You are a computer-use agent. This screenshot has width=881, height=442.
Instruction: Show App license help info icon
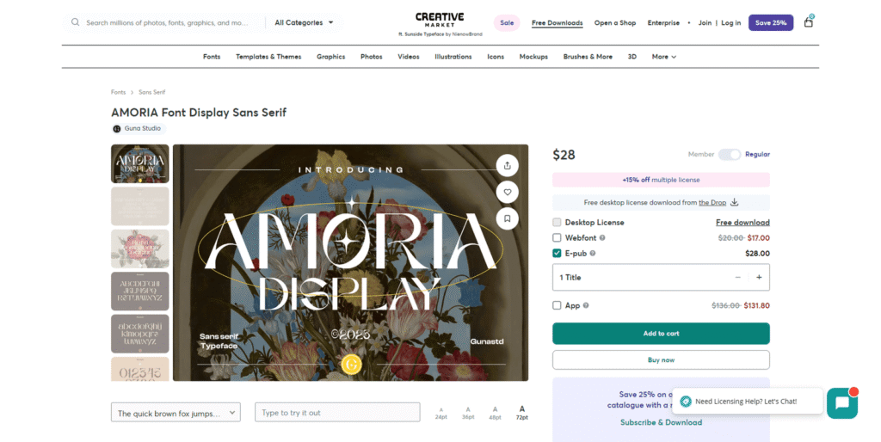coord(586,305)
